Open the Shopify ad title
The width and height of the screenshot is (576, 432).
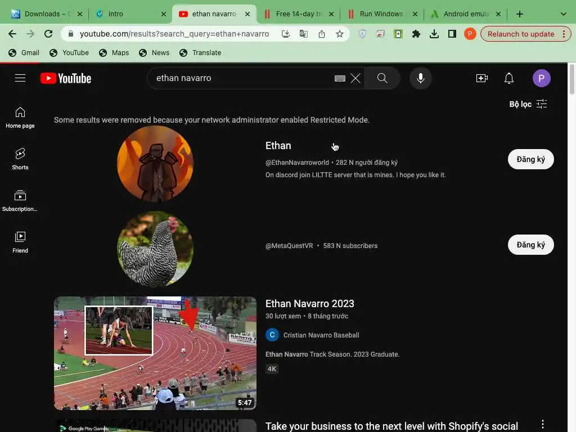[x=391, y=426]
